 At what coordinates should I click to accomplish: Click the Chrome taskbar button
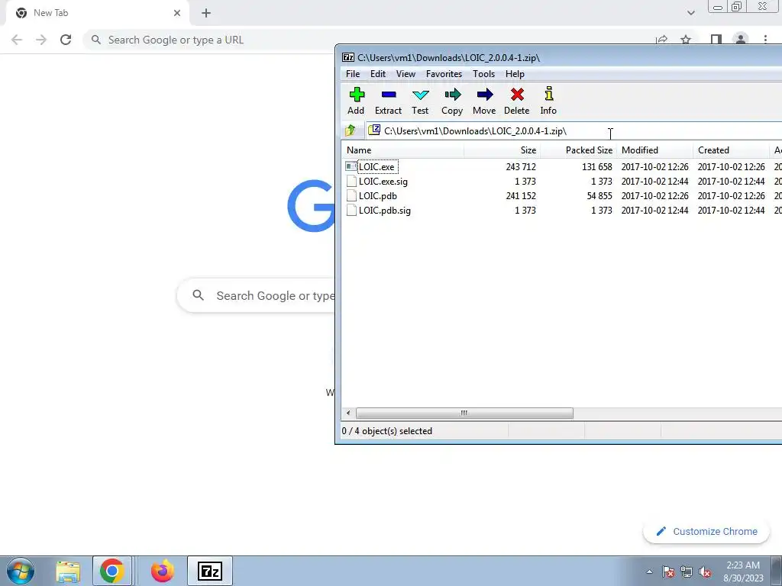click(x=112, y=571)
